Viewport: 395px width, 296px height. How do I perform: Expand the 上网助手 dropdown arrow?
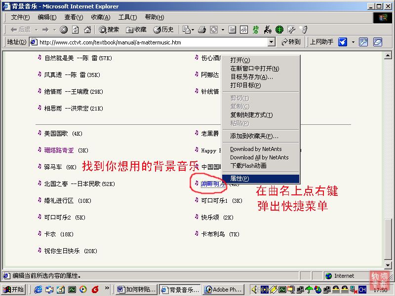(353, 42)
